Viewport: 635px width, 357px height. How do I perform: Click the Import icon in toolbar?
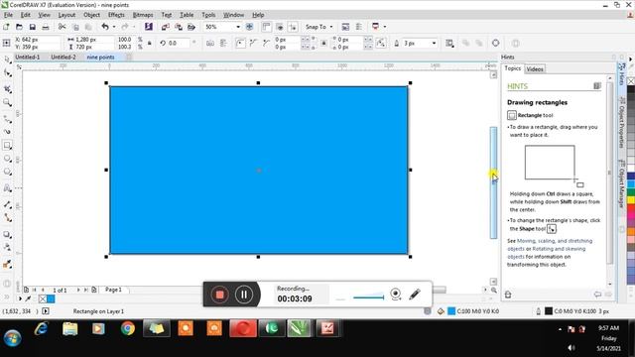tap(166, 27)
